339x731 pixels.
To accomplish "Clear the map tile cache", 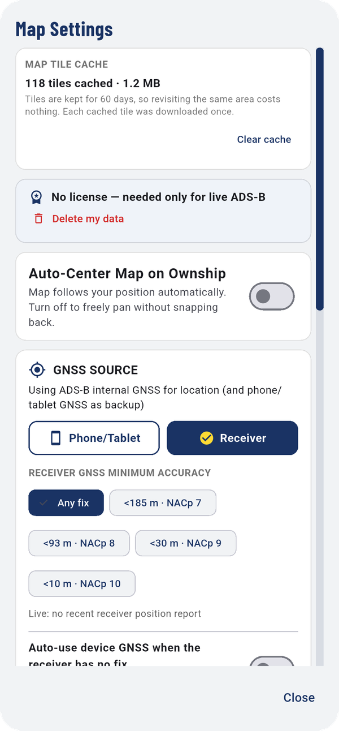I will pyautogui.click(x=264, y=139).
